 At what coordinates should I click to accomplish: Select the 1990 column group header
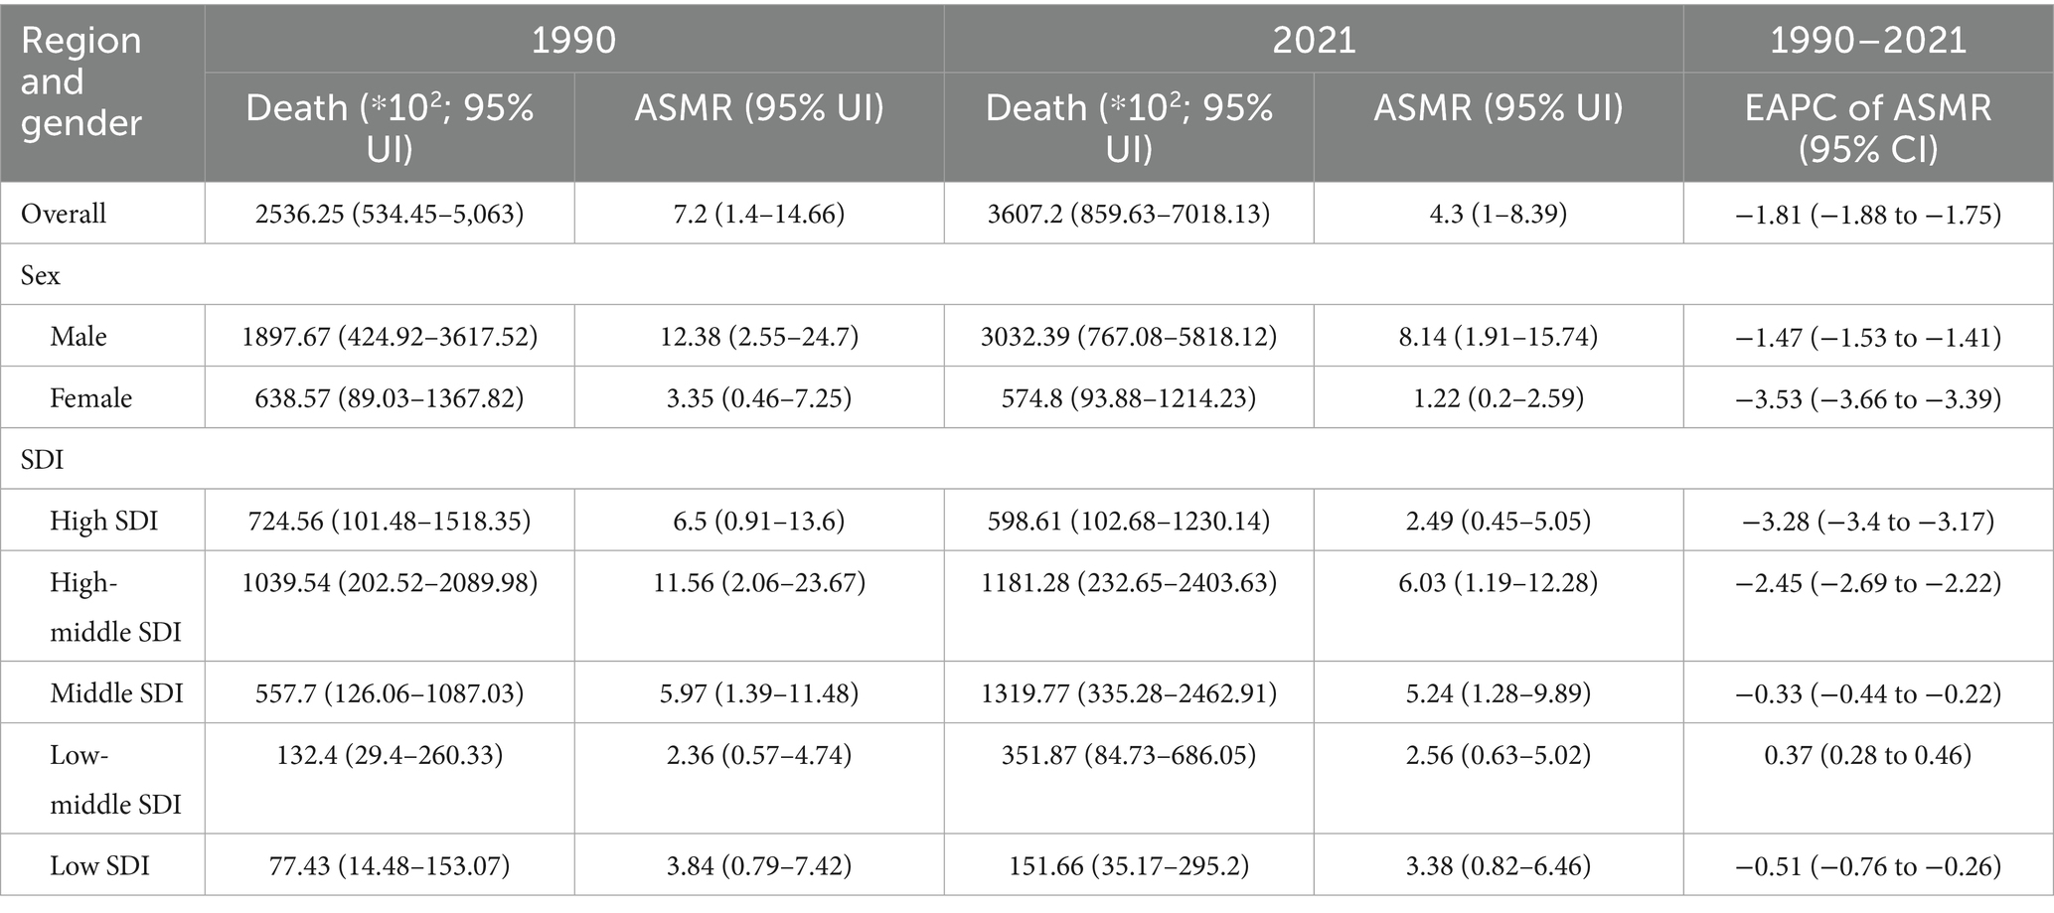coord(574,39)
